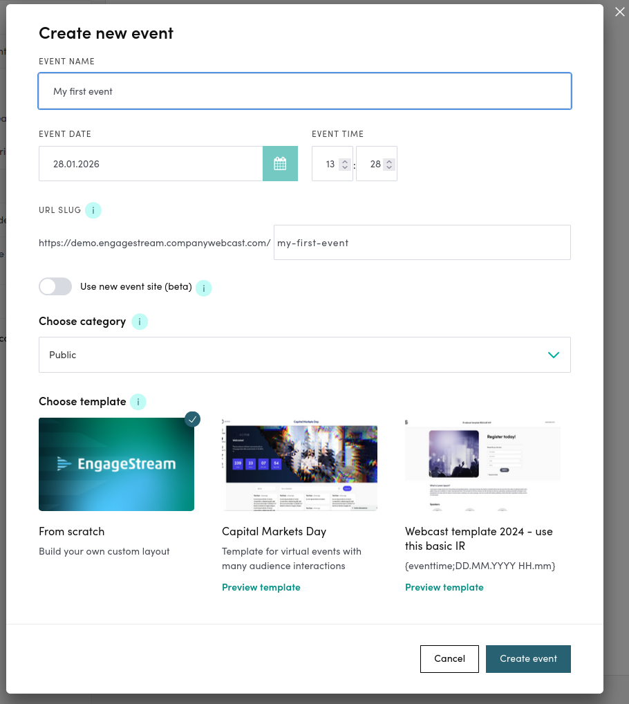Screen dimensions: 629x704
Task: Click info icon beside new event site toggle
Action: coord(203,288)
